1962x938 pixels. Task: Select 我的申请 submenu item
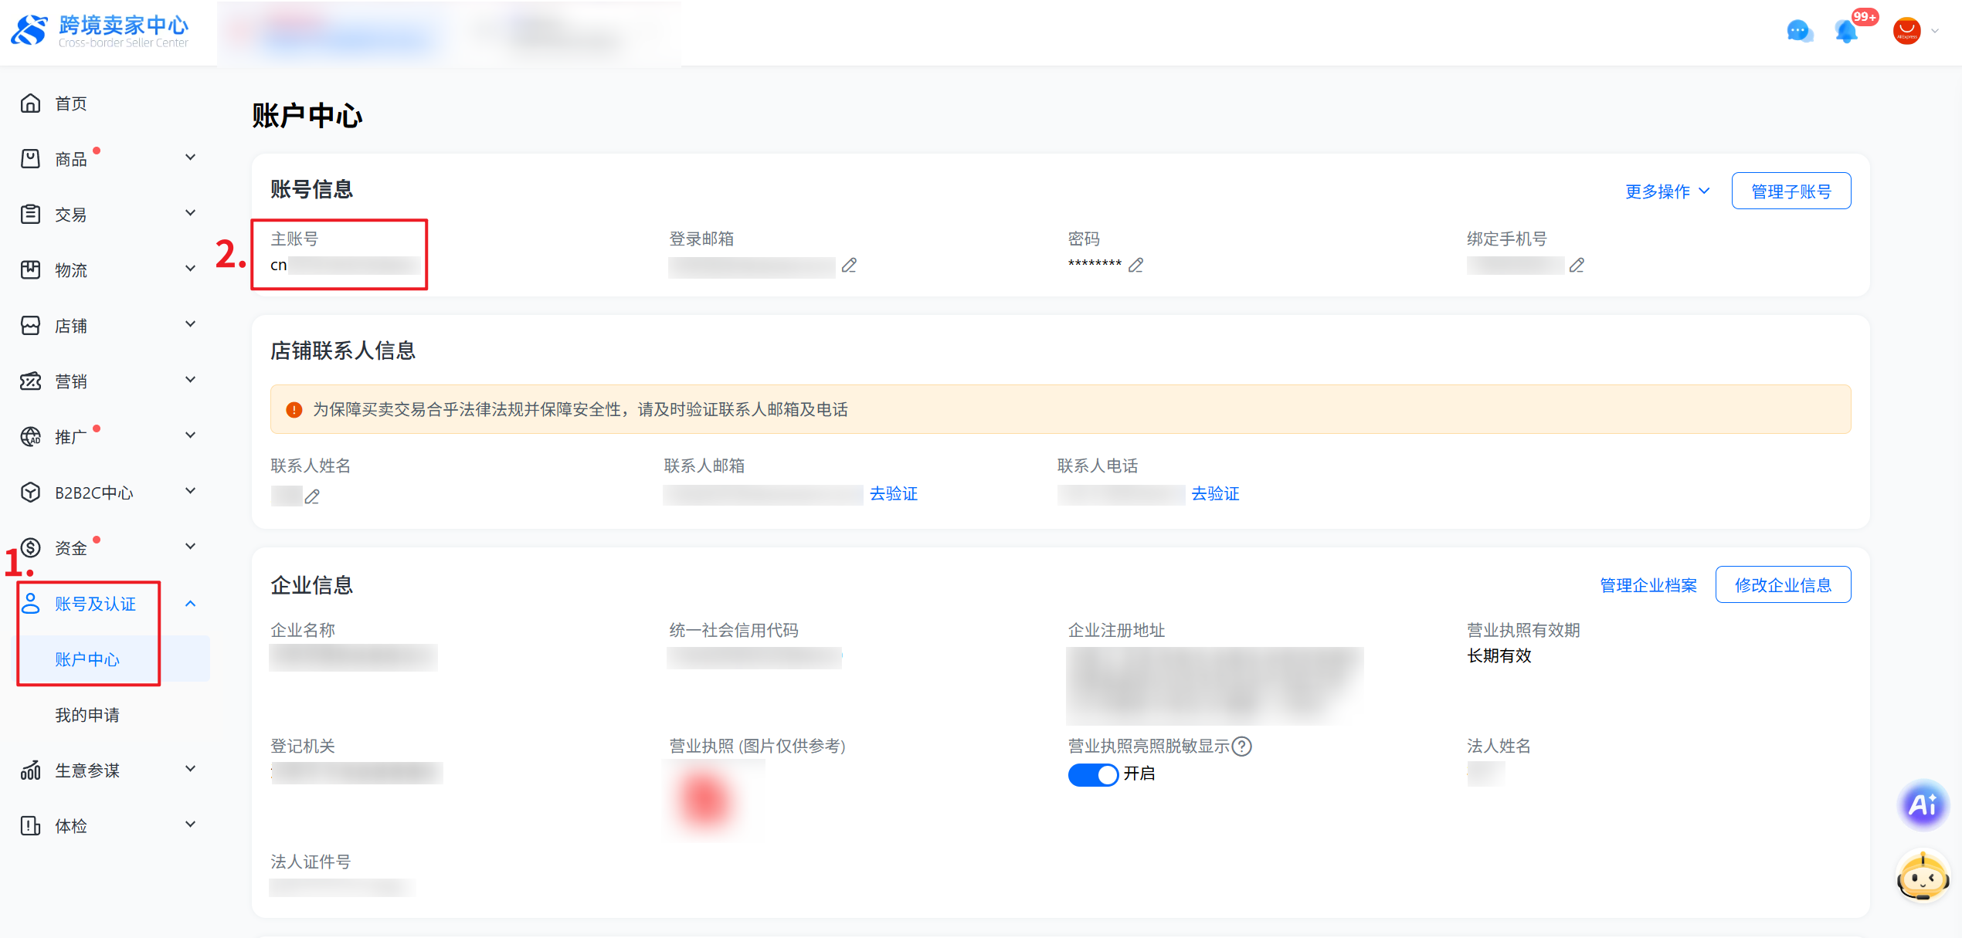(87, 715)
